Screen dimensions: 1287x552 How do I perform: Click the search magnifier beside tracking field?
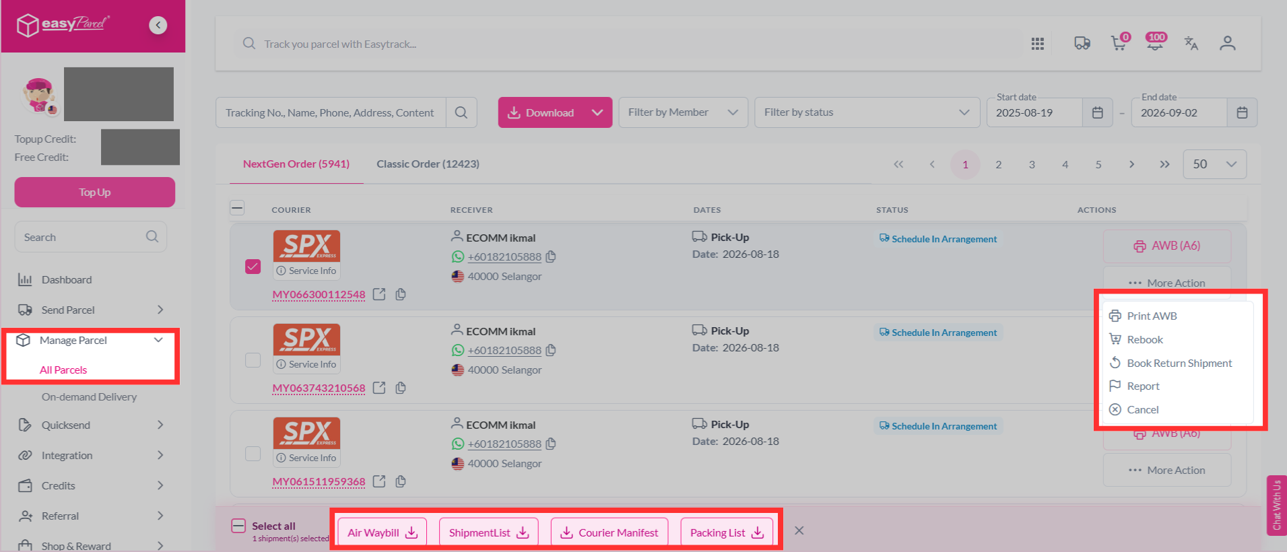[x=461, y=112]
